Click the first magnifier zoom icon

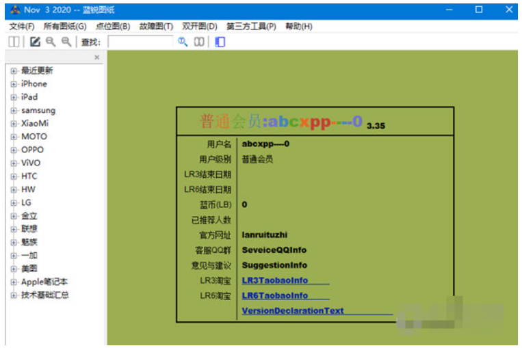[51, 42]
